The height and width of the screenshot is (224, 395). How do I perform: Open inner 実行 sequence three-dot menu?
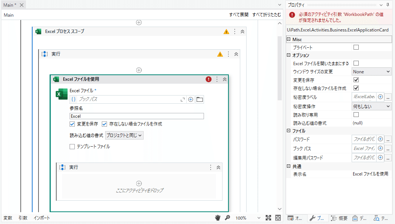click(211, 167)
